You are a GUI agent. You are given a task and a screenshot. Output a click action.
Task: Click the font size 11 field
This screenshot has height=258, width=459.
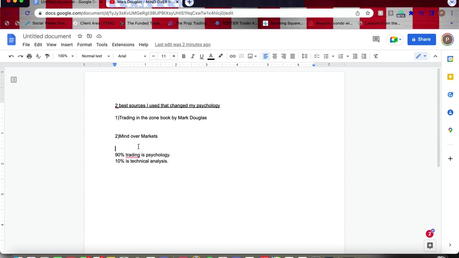(x=164, y=56)
